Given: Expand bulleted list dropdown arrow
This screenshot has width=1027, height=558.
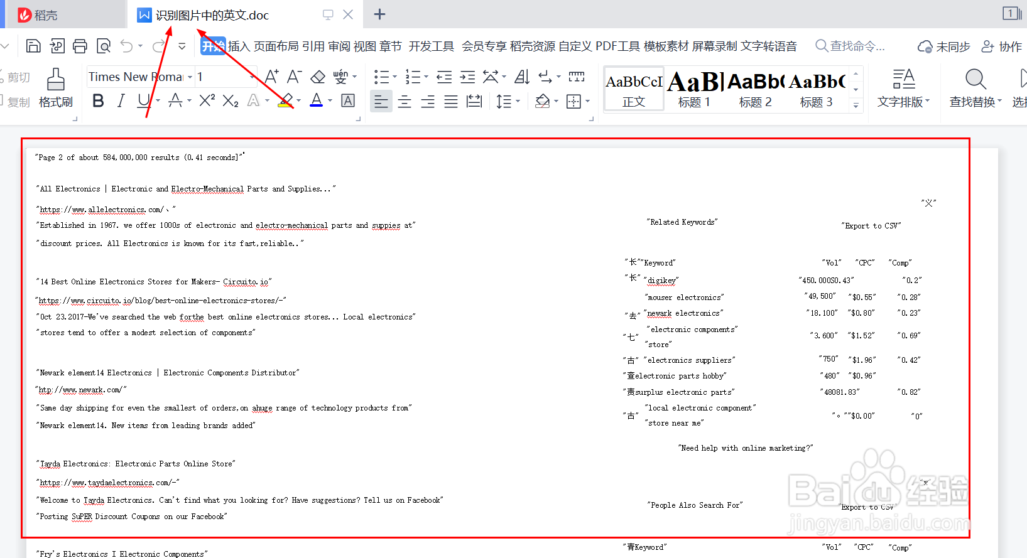Looking at the screenshot, I should pyautogui.click(x=394, y=77).
